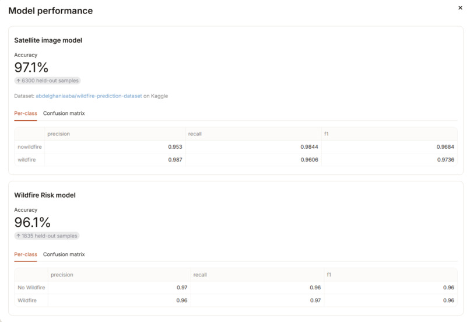The height and width of the screenshot is (322, 470).
Task: Click No Wildfire f1 value 0.96
Action: (x=449, y=288)
